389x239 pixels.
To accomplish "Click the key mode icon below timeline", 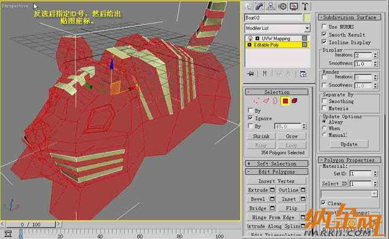I will point(8,234).
